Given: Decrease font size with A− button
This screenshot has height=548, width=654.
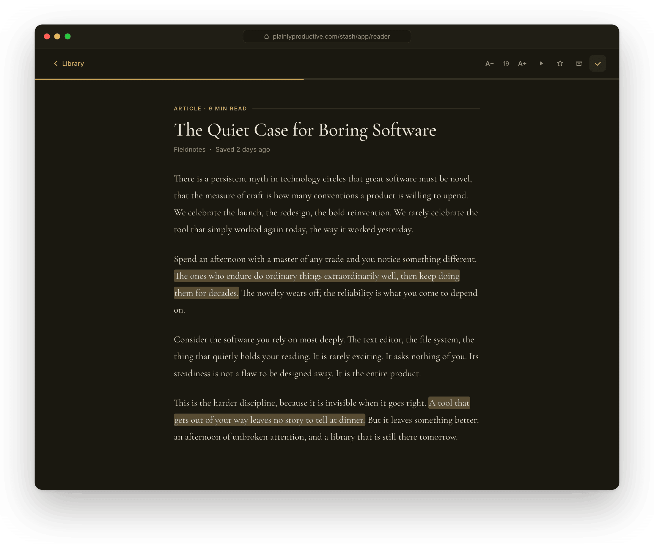Looking at the screenshot, I should [x=489, y=64].
